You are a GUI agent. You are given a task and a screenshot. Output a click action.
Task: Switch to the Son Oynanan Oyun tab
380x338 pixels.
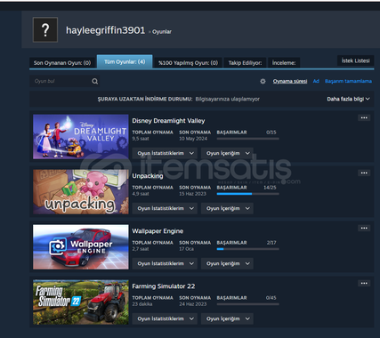click(62, 63)
